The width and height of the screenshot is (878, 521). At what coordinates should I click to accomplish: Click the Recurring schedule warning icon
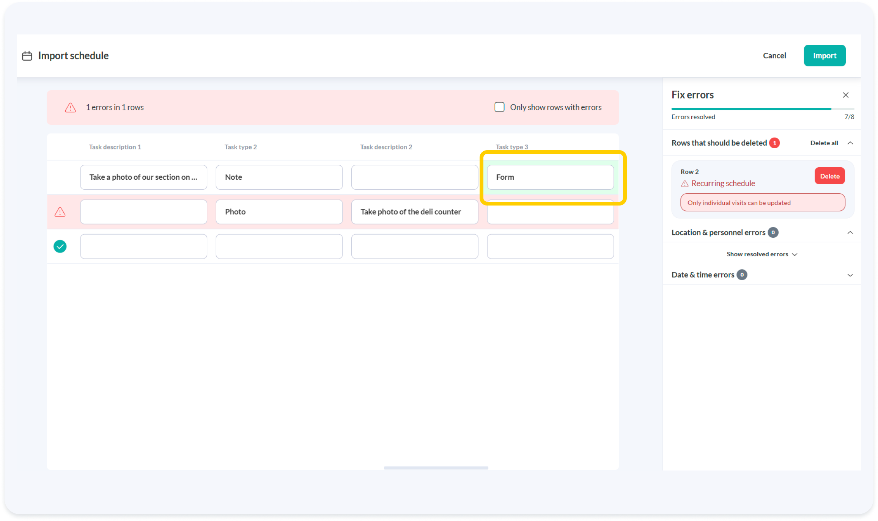click(x=684, y=184)
